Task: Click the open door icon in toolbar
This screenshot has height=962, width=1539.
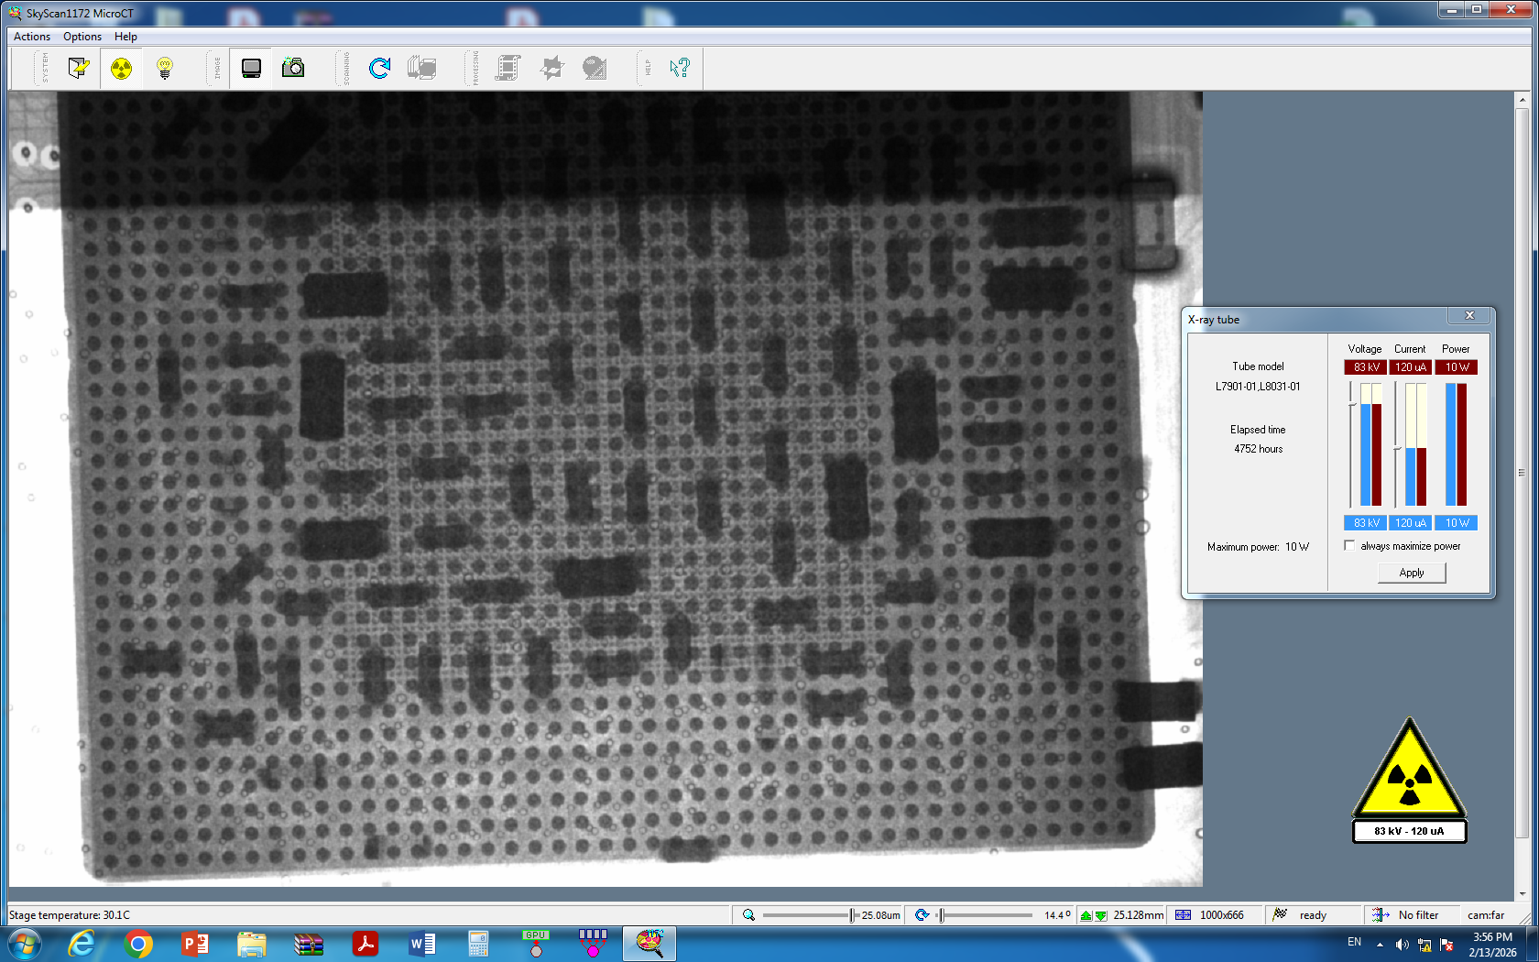Action: 78,68
